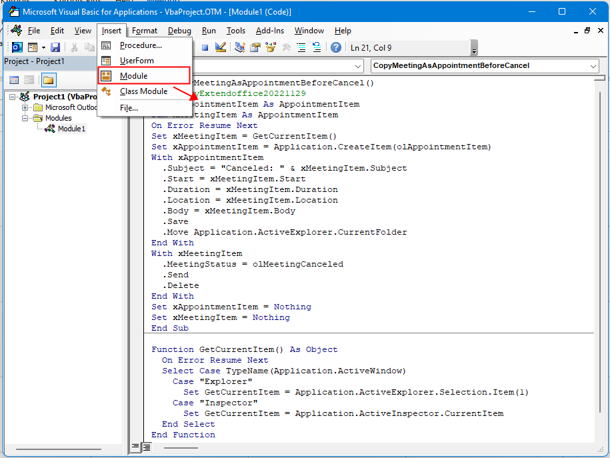Click toolbar icon left of Help
Image resolution: width=610 pixels, height=458 pixels.
point(317,47)
